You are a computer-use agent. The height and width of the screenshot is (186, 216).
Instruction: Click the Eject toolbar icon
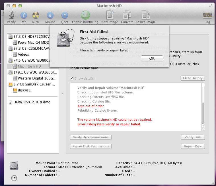65,15
